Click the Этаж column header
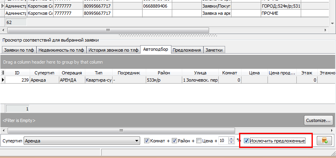The width and height of the screenshot is (336, 158). (x=307, y=73)
